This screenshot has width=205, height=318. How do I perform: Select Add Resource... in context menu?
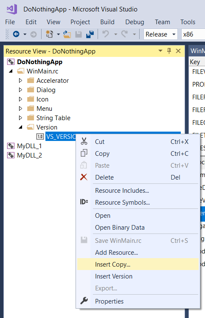(138, 252)
